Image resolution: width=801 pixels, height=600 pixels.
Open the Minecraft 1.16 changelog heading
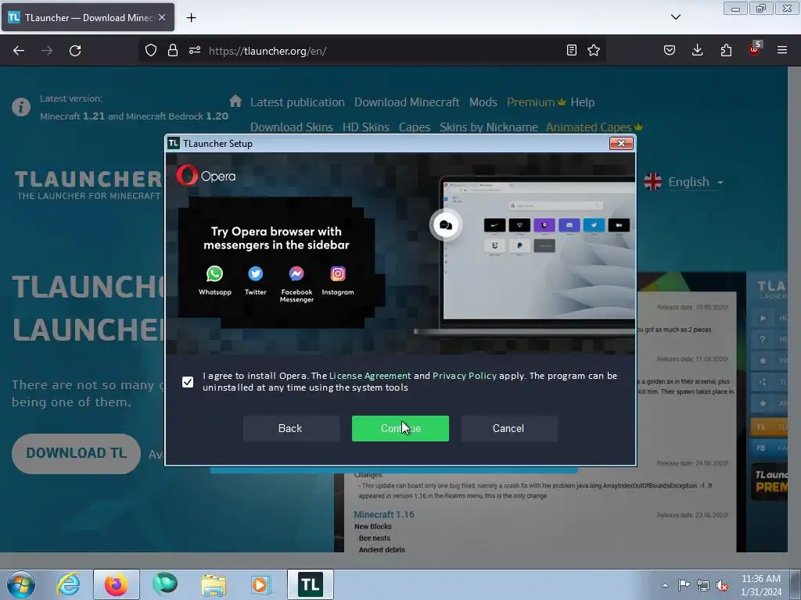point(384,514)
